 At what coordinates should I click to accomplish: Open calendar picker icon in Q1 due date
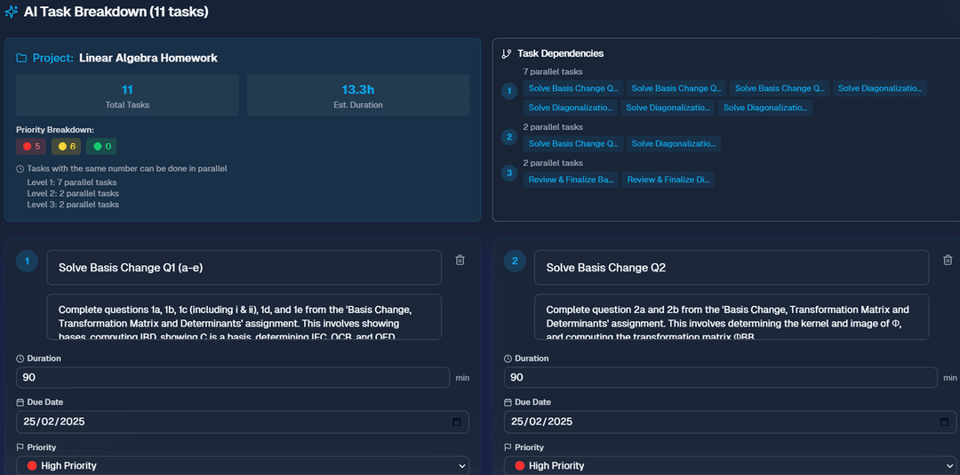[457, 422]
